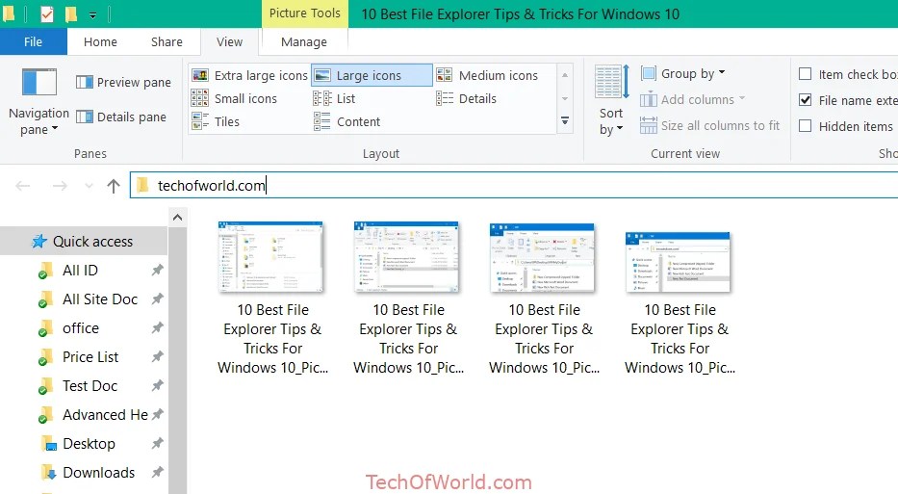Click the folder icon in address bar
Viewport: 898px width, 494px height.
click(142, 185)
